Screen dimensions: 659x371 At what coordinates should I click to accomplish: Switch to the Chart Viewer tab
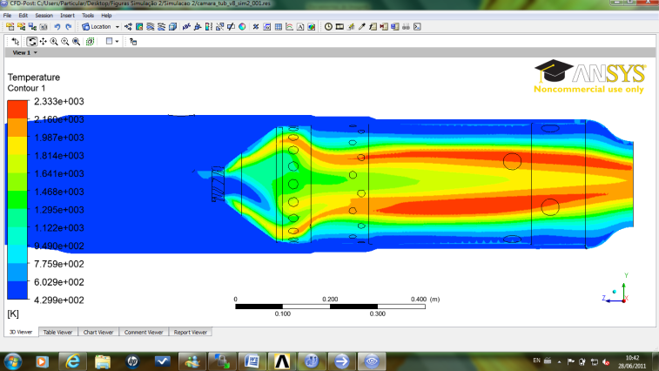(x=98, y=332)
